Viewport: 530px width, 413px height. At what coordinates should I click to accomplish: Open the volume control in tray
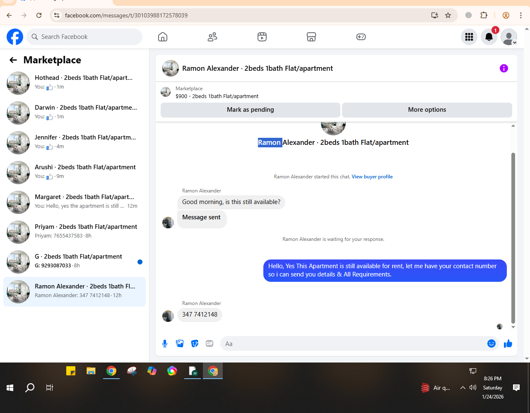[473, 388]
